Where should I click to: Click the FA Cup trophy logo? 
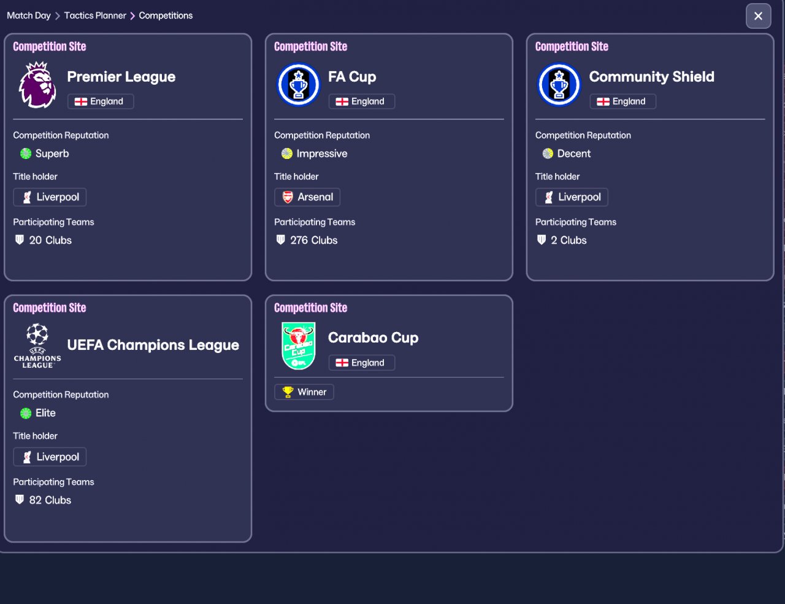pos(299,85)
